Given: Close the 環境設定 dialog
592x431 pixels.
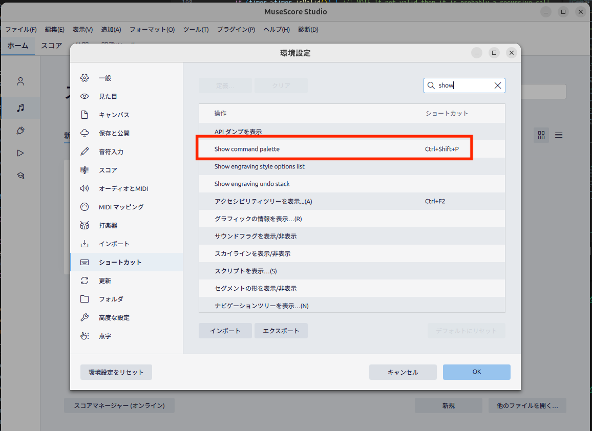Looking at the screenshot, I should click(511, 52).
